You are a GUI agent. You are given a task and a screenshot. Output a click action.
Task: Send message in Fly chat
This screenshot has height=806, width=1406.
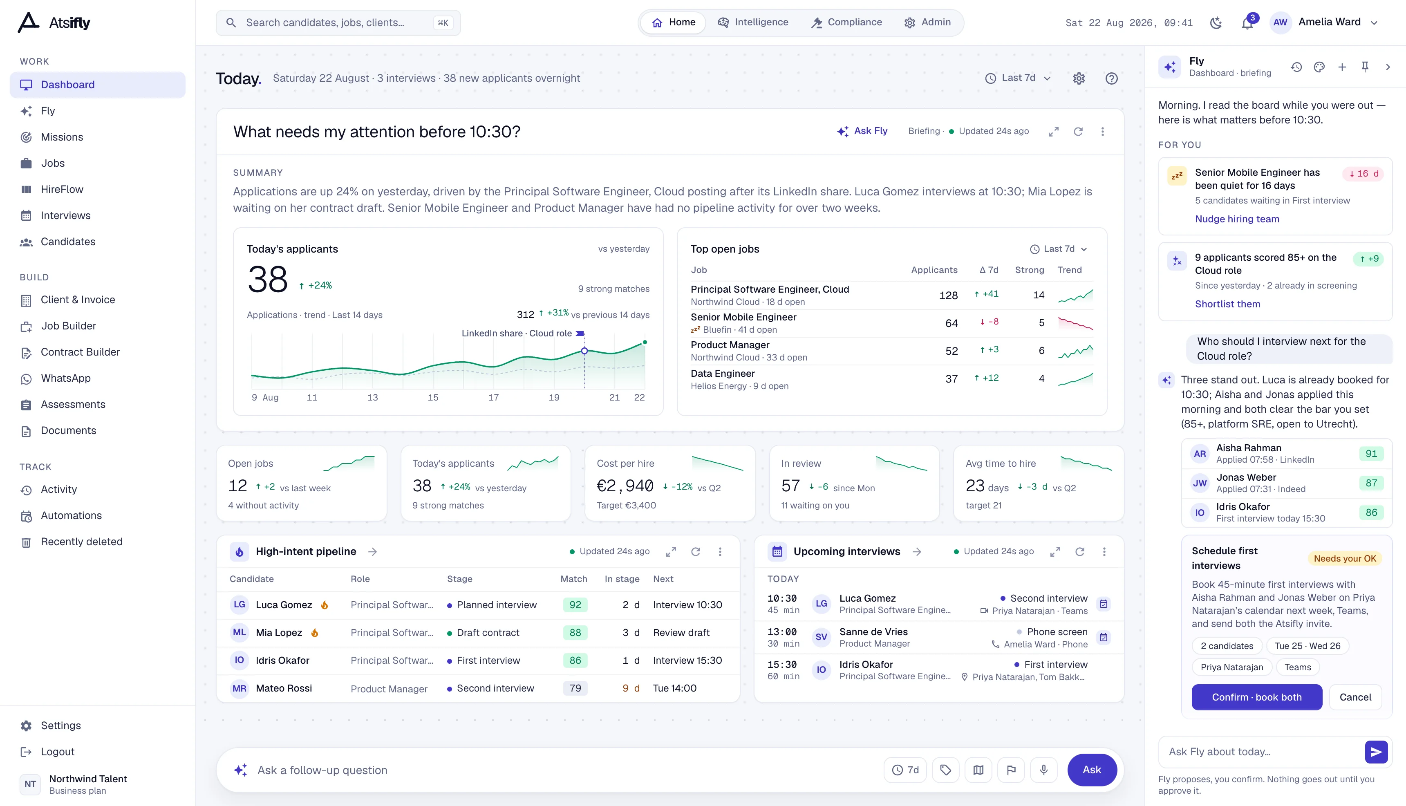[1376, 752]
